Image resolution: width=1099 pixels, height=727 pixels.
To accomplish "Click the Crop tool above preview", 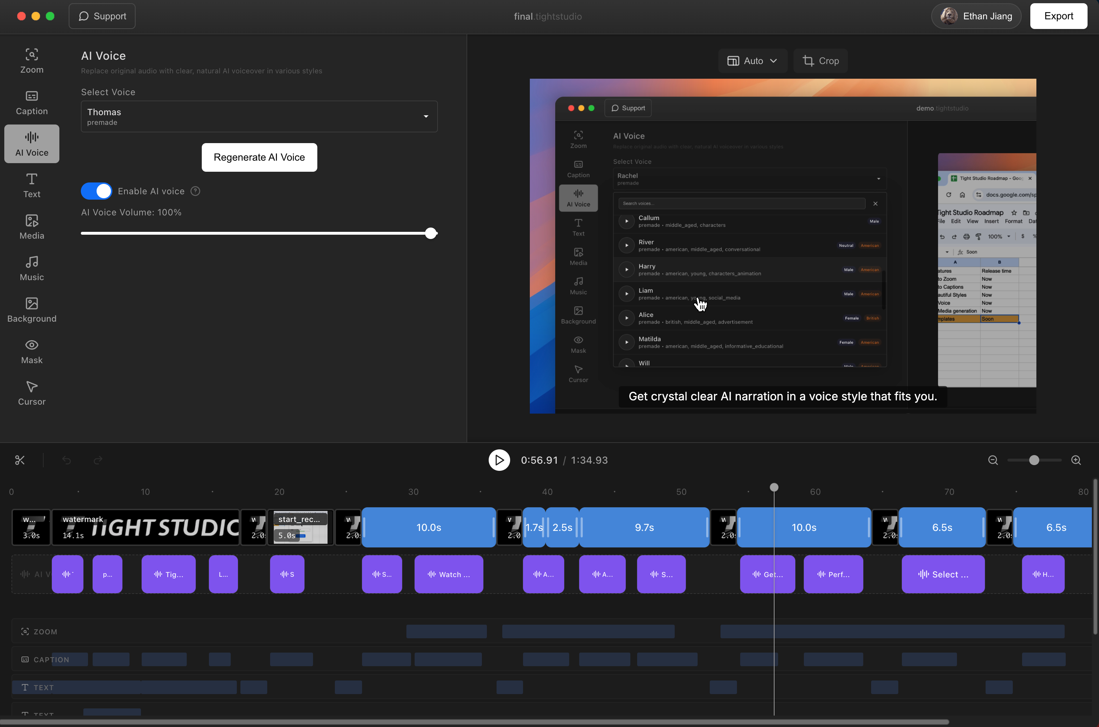I will point(820,61).
